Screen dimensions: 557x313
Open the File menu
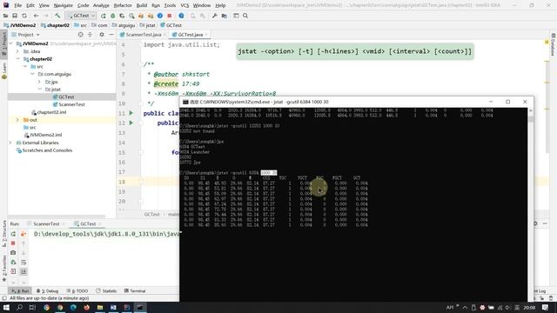coord(17,5)
